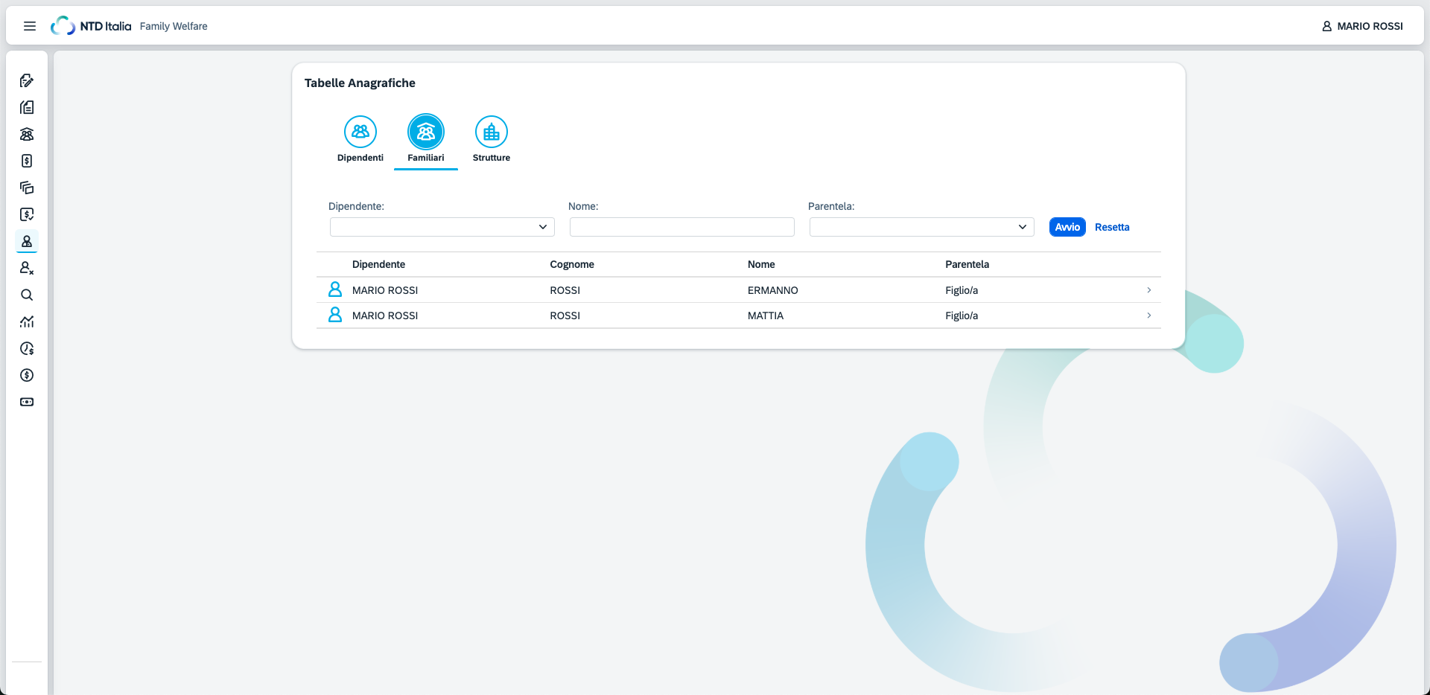1430x695 pixels.
Task: Open the hamburger menu
Action: (x=30, y=26)
